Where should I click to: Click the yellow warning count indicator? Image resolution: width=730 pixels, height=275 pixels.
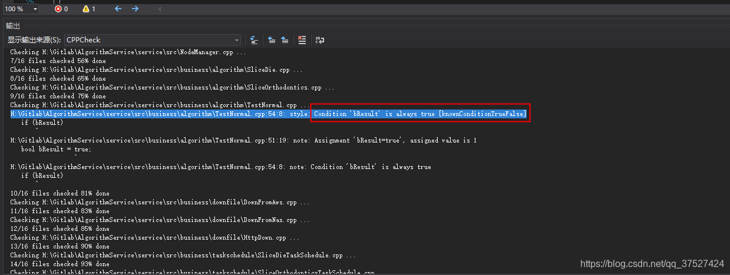coord(89,9)
